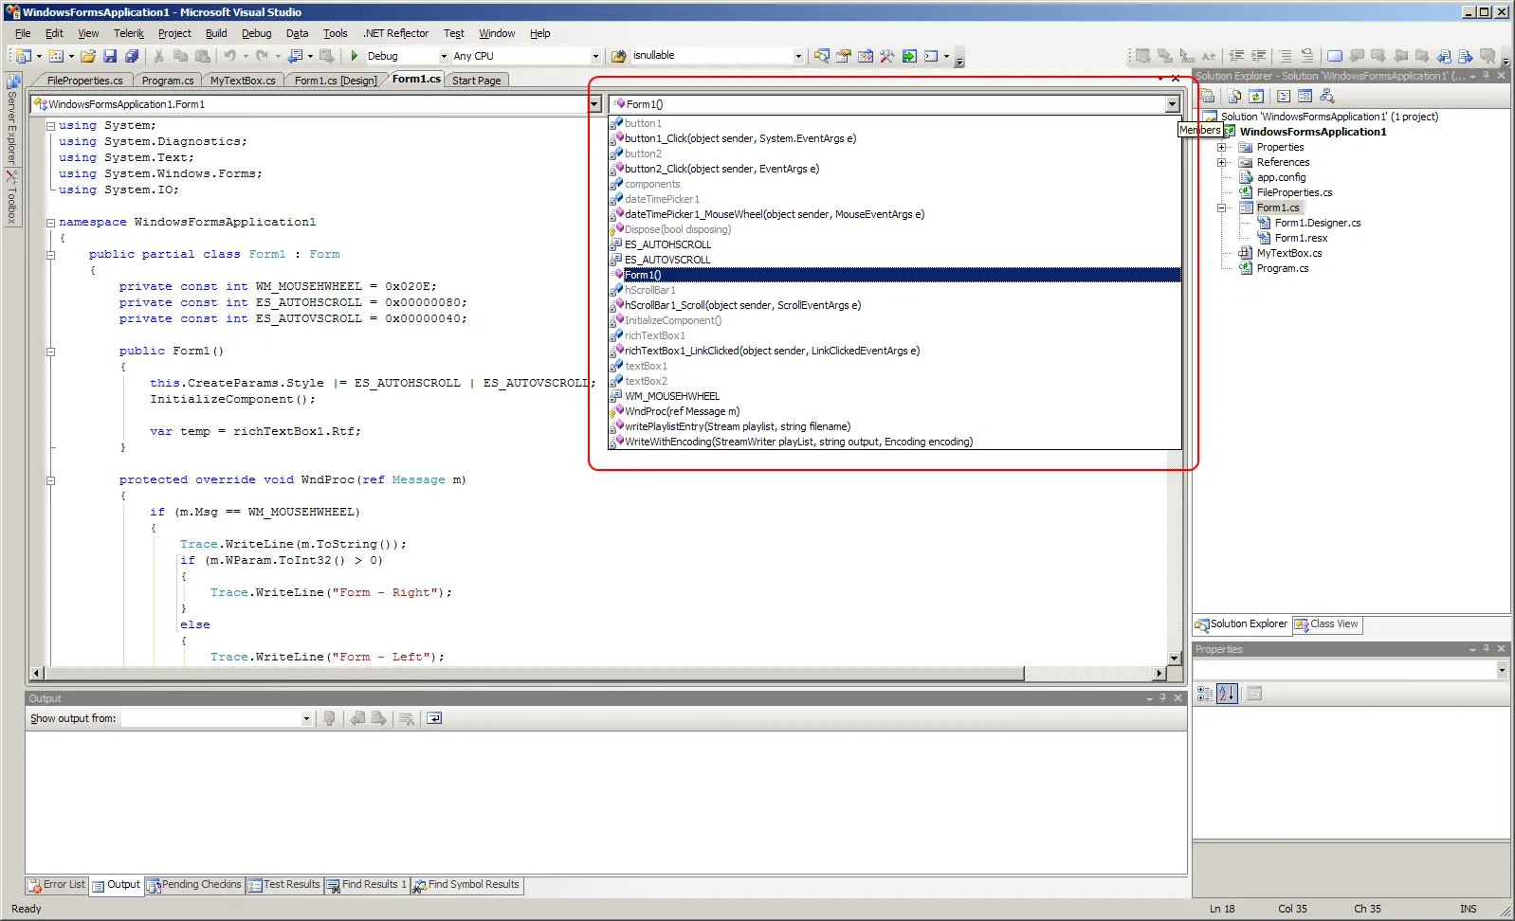
Task: Select MyTextBox.cs in Solution Explorer
Action: [1288, 253]
